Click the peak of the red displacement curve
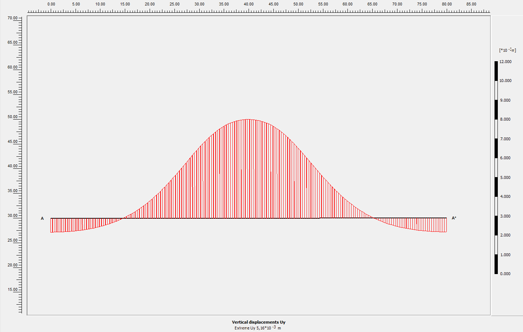Image resolution: width=523 pixels, height=332 pixels. pos(248,120)
